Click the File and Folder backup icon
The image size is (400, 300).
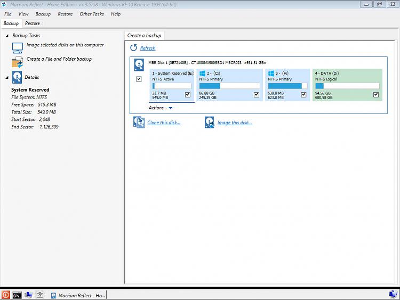(x=18, y=62)
